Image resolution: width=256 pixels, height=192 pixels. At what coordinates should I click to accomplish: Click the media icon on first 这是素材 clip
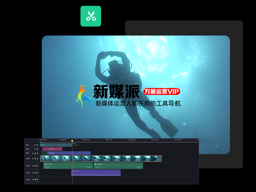pos(45,164)
